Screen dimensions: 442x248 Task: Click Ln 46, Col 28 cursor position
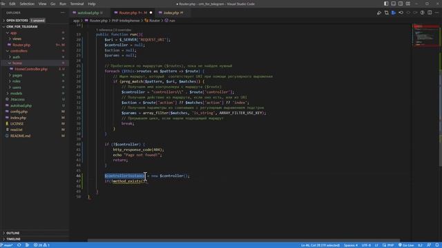[320, 245]
